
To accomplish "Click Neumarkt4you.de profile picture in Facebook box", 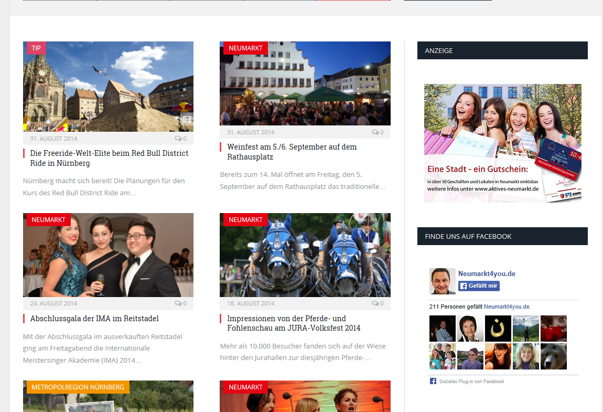I will [x=442, y=281].
